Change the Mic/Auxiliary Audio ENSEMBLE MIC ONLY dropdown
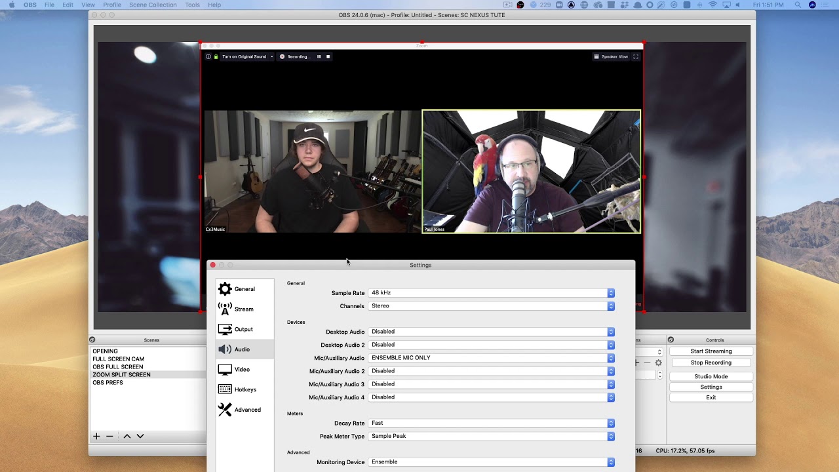839x472 pixels. tap(492, 358)
